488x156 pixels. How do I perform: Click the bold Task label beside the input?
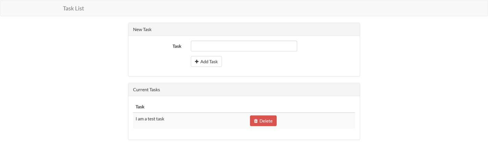click(177, 46)
